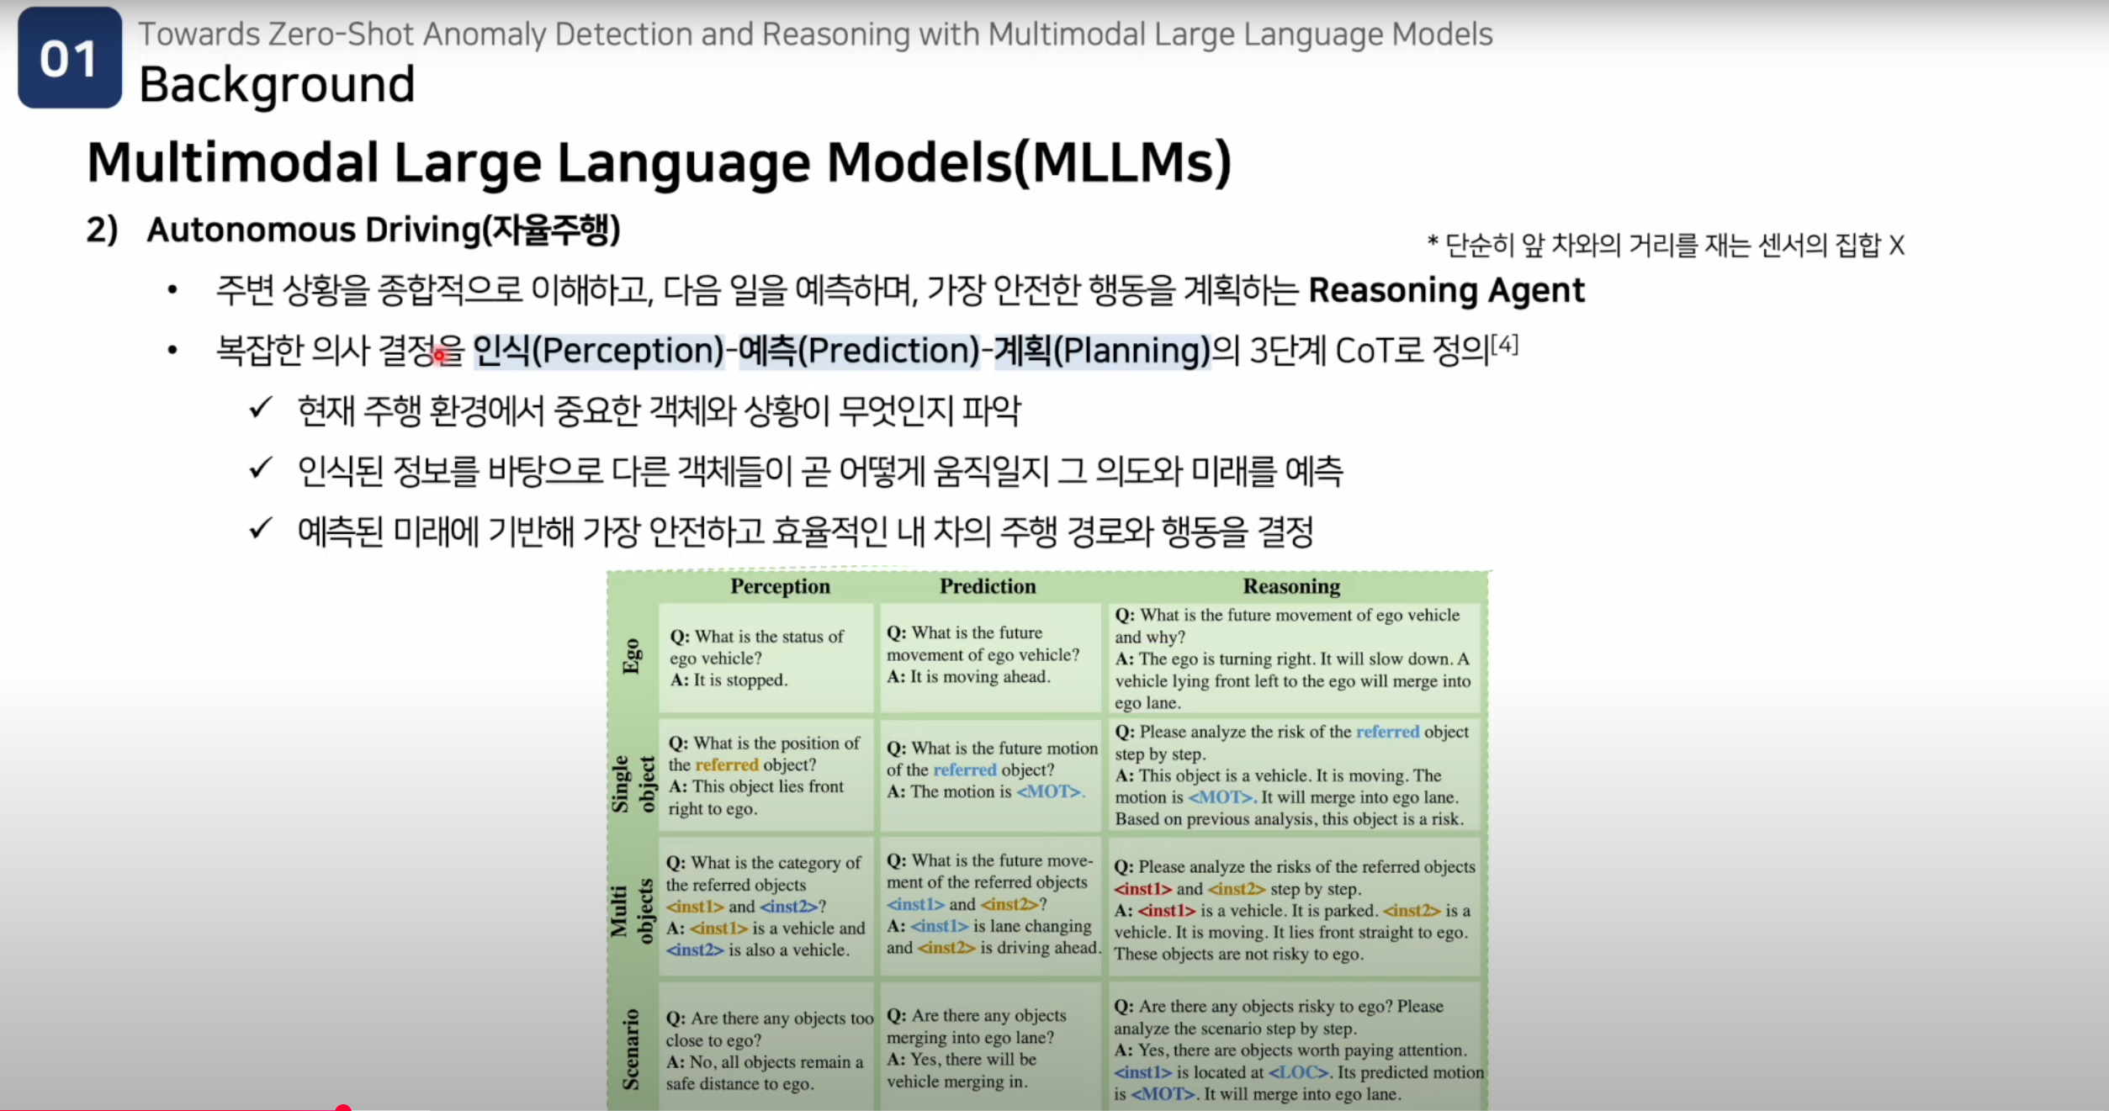Click highlighted '인식(Perception)' term

pyautogui.click(x=598, y=351)
